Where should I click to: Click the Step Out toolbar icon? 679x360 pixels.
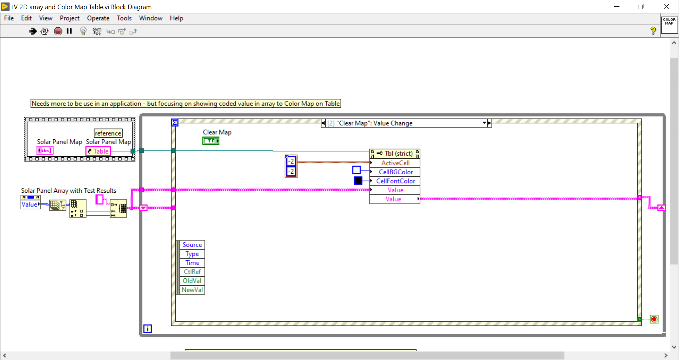(133, 32)
